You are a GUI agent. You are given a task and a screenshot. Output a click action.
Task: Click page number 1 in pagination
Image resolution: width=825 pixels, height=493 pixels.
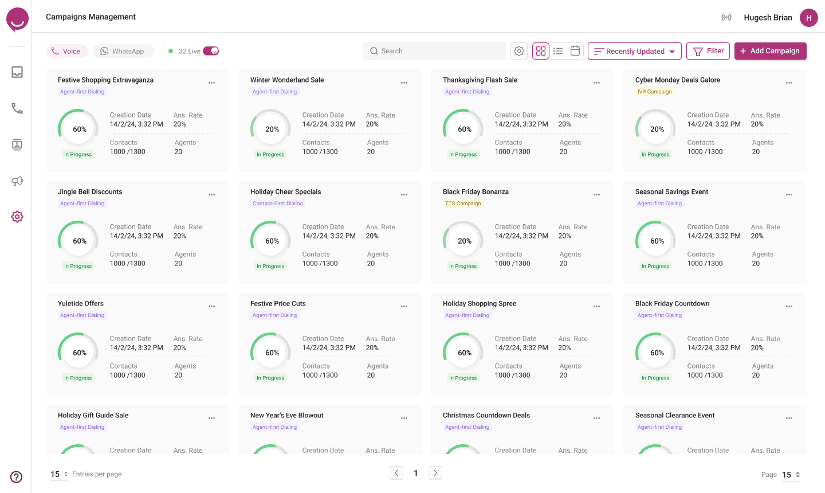pos(416,473)
